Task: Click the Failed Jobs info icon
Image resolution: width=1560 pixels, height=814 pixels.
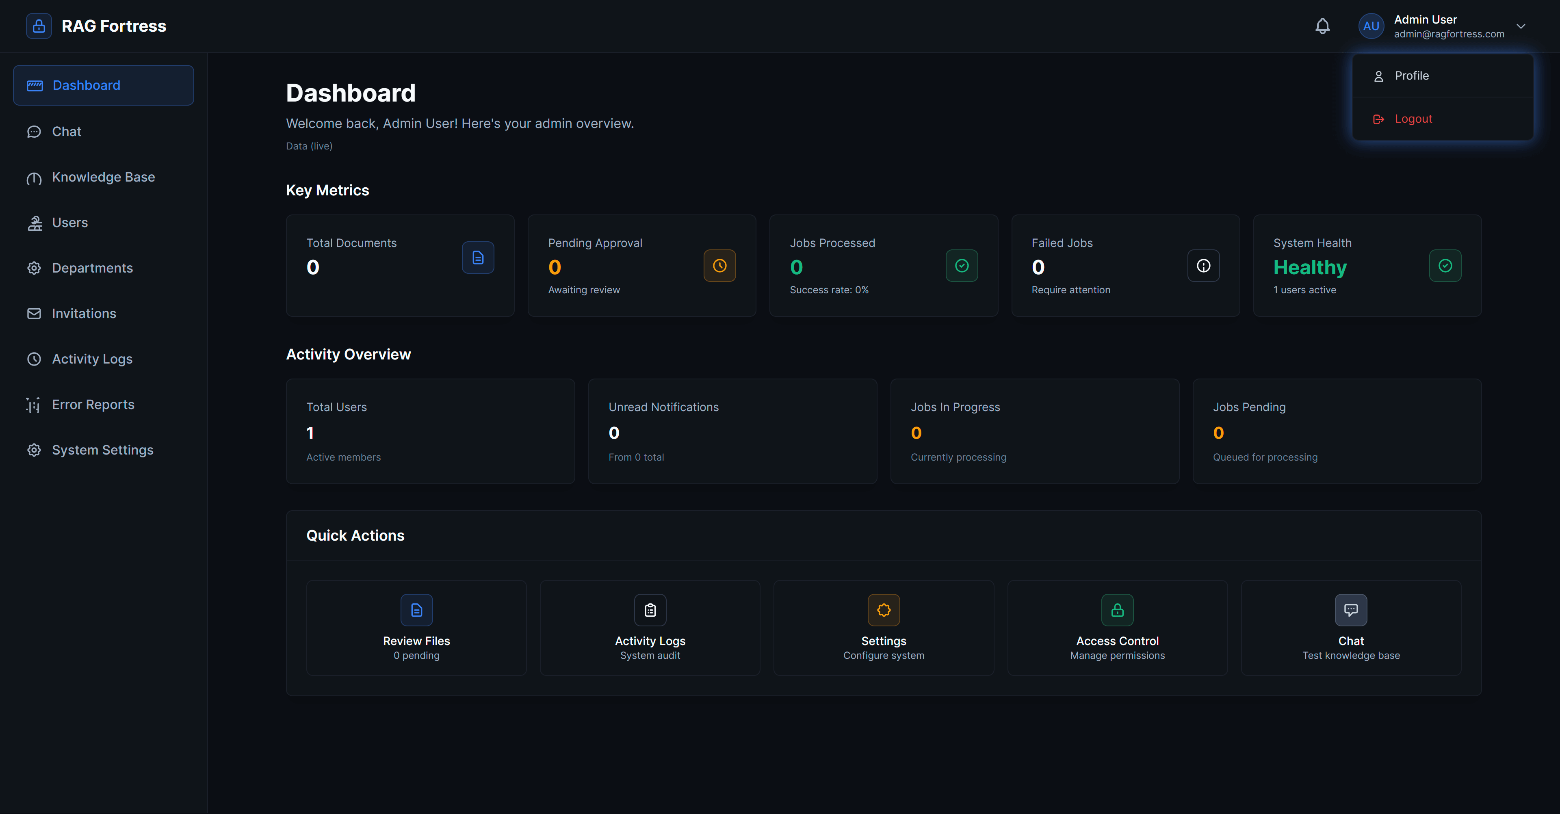Action: pos(1202,265)
